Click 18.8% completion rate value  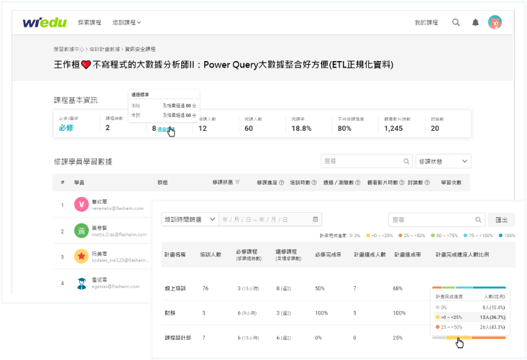(x=301, y=129)
